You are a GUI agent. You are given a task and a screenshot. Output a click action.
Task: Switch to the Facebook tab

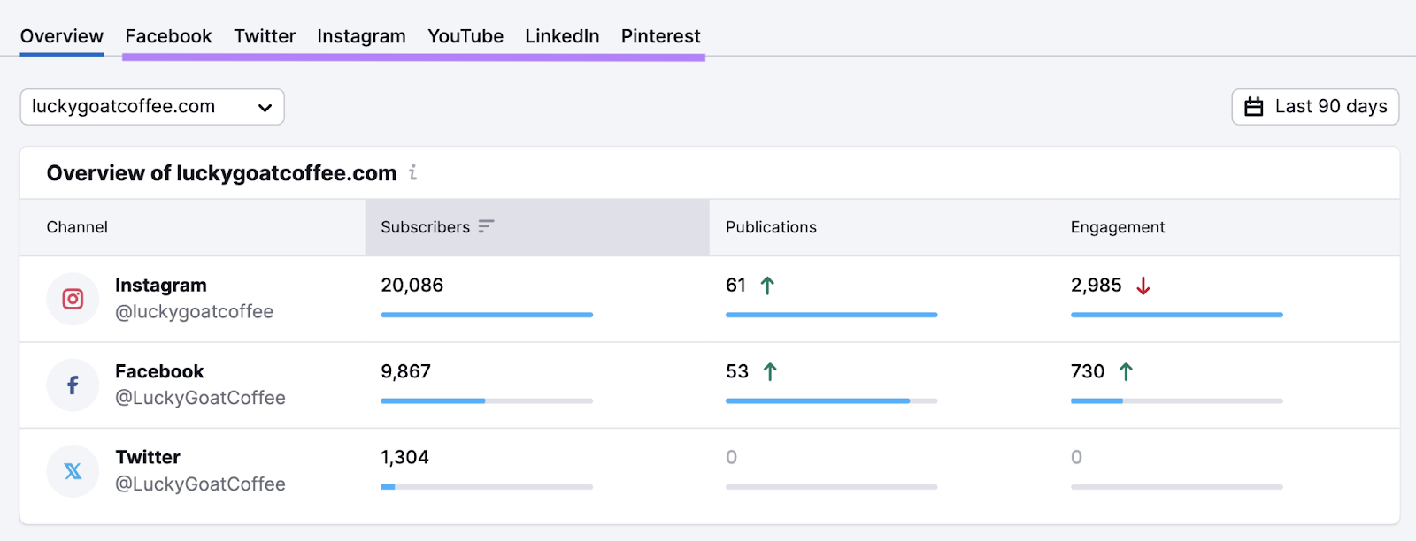pyautogui.click(x=168, y=36)
